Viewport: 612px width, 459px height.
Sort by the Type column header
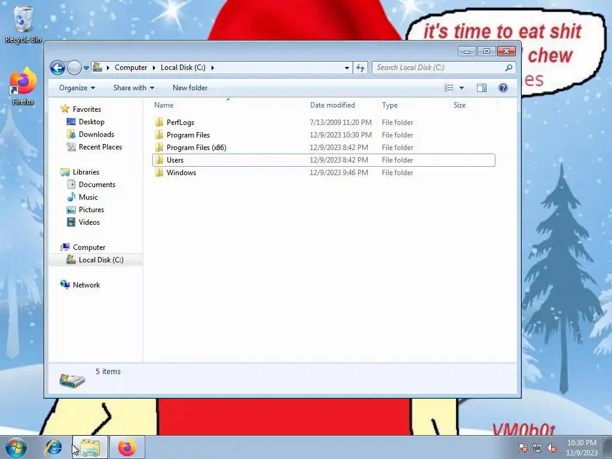(x=414, y=105)
